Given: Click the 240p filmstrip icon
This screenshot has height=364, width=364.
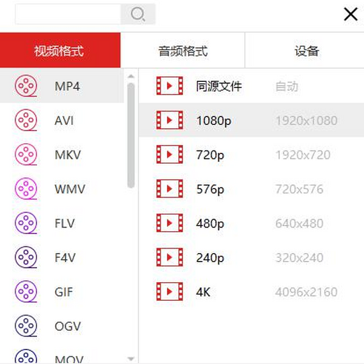Looking at the screenshot, I should click(x=170, y=257).
